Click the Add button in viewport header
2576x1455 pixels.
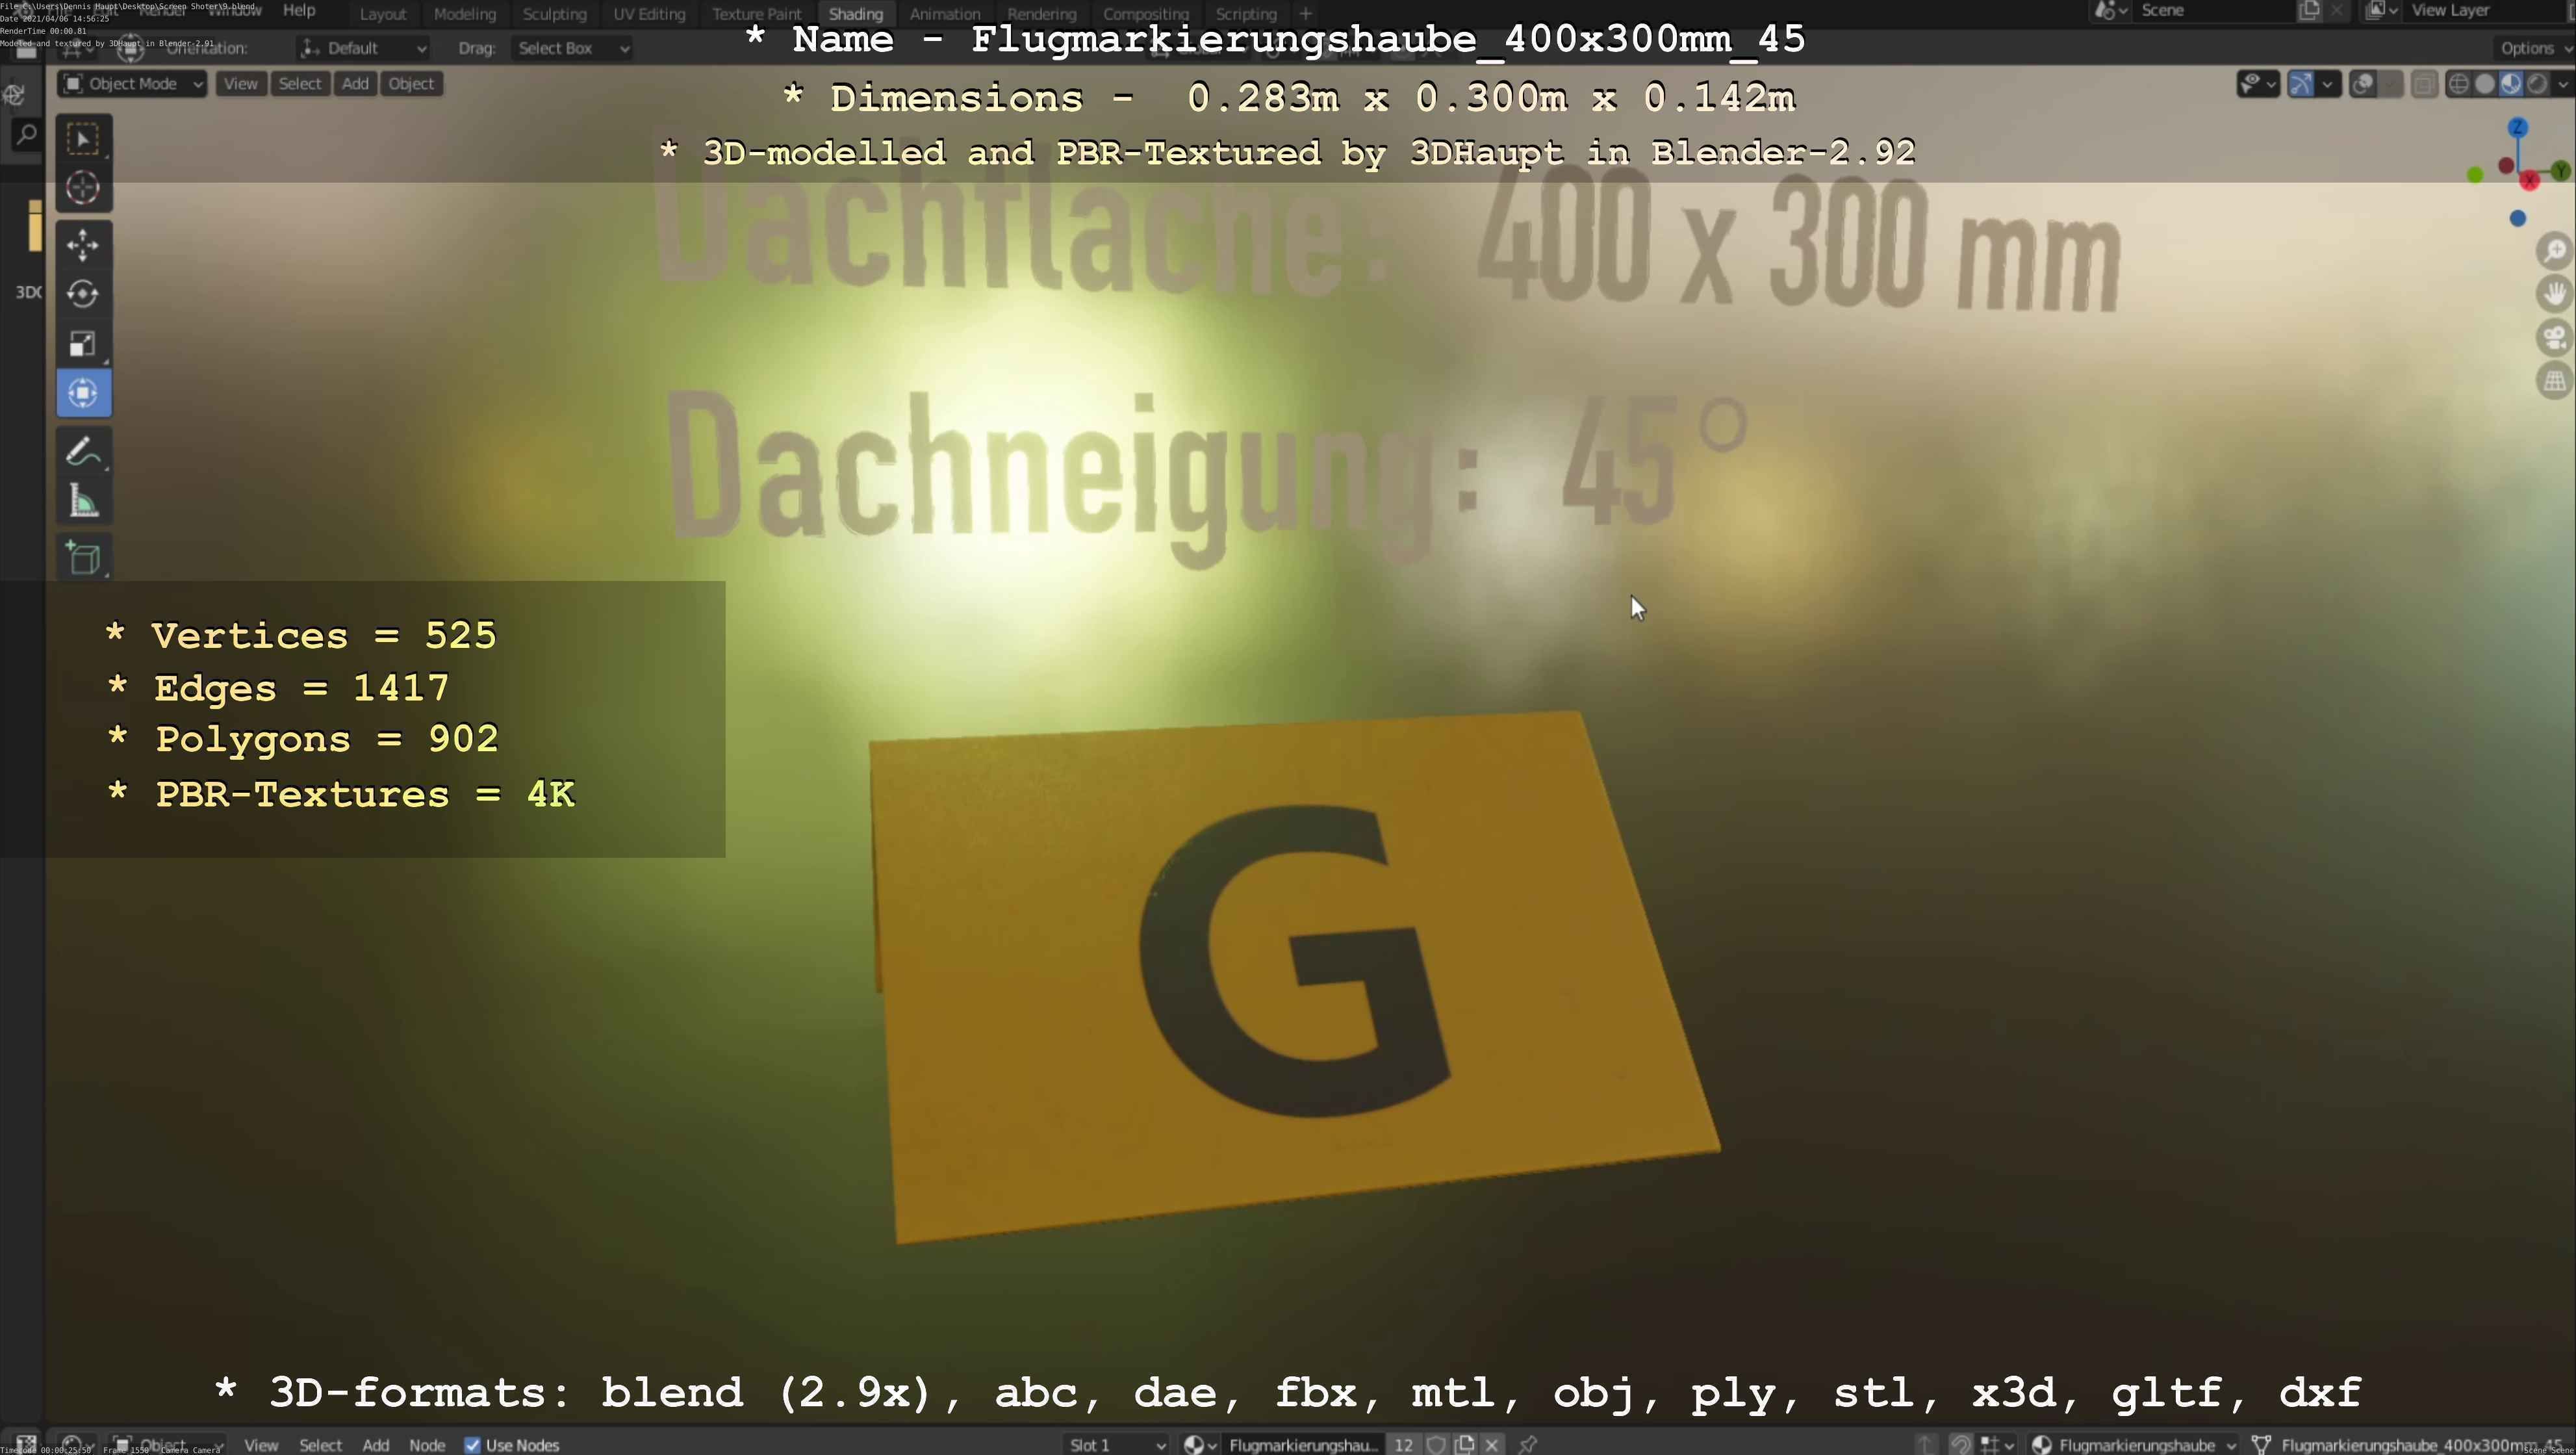tap(355, 84)
